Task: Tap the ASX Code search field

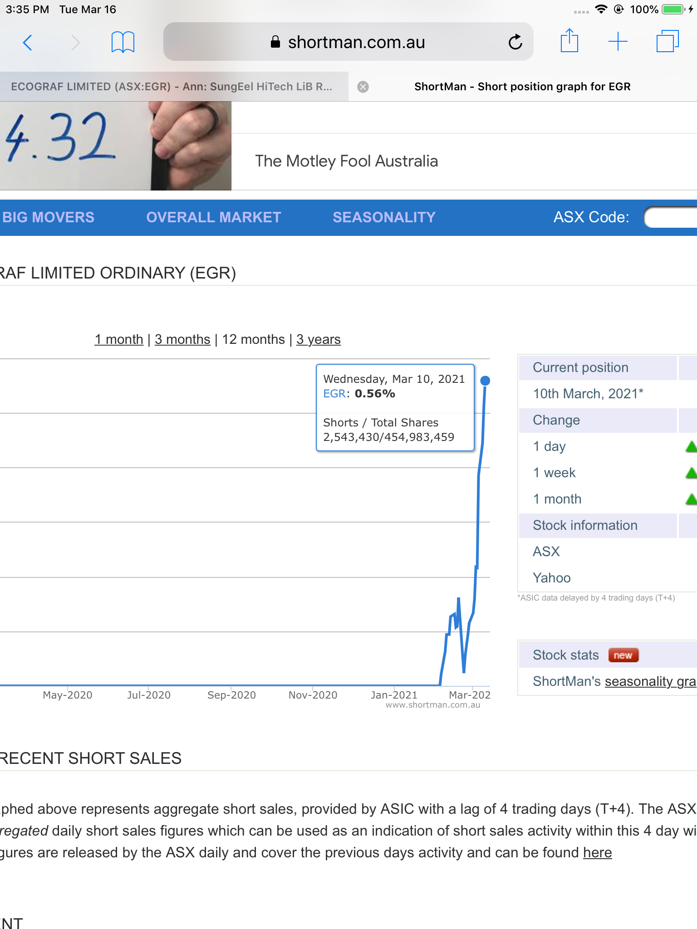Action: click(671, 217)
